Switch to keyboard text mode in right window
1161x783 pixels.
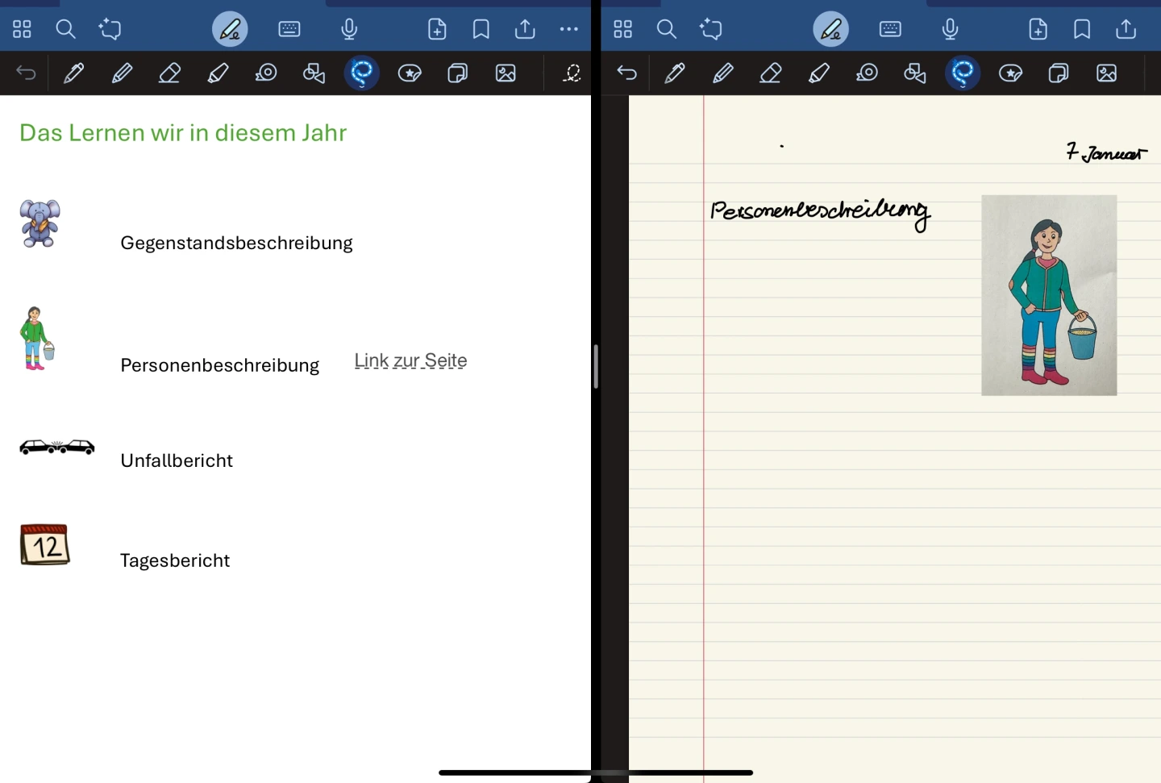890,30
